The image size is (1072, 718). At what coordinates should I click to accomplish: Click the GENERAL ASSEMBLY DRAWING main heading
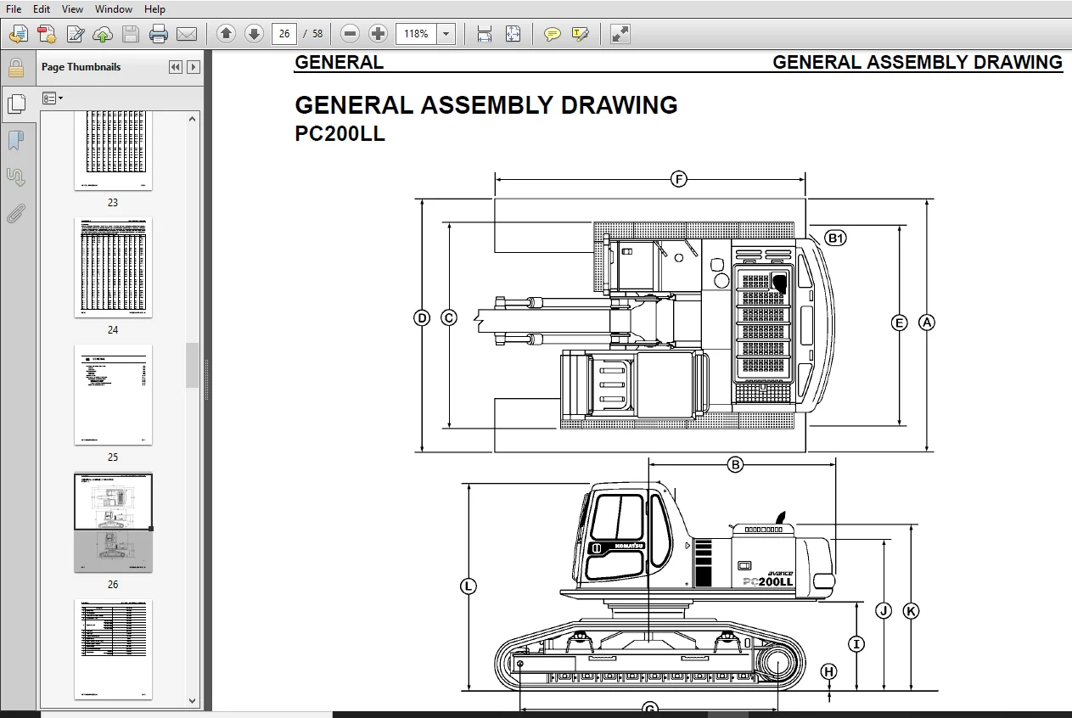485,105
